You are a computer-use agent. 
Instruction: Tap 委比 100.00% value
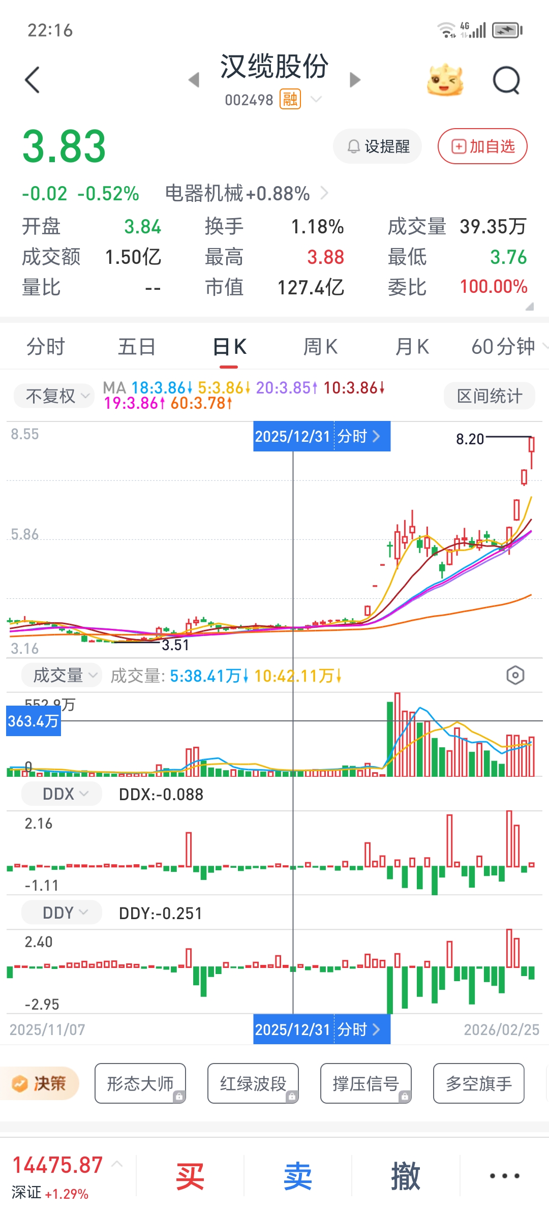(494, 287)
